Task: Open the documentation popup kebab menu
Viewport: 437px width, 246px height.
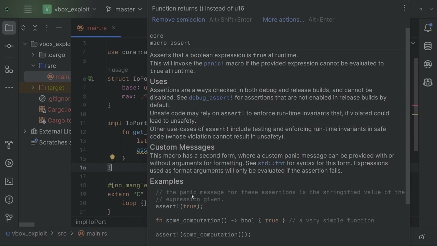Action: (404, 8)
